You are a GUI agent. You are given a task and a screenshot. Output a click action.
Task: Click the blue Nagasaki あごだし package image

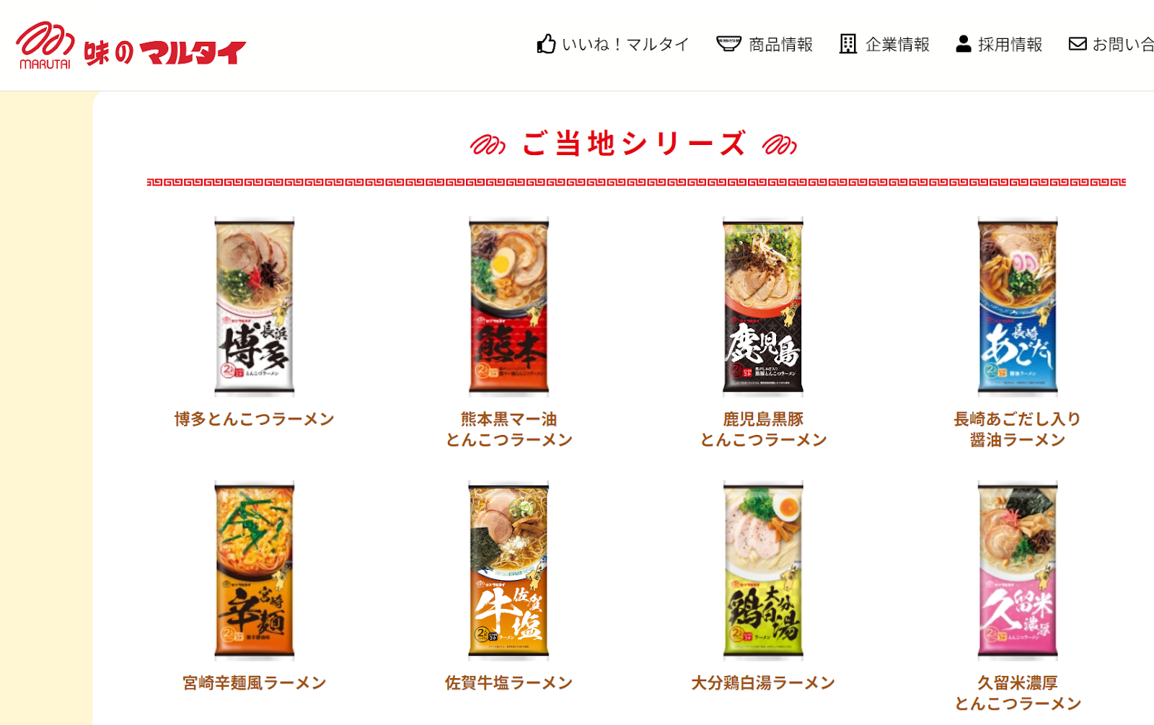pyautogui.click(x=1018, y=307)
